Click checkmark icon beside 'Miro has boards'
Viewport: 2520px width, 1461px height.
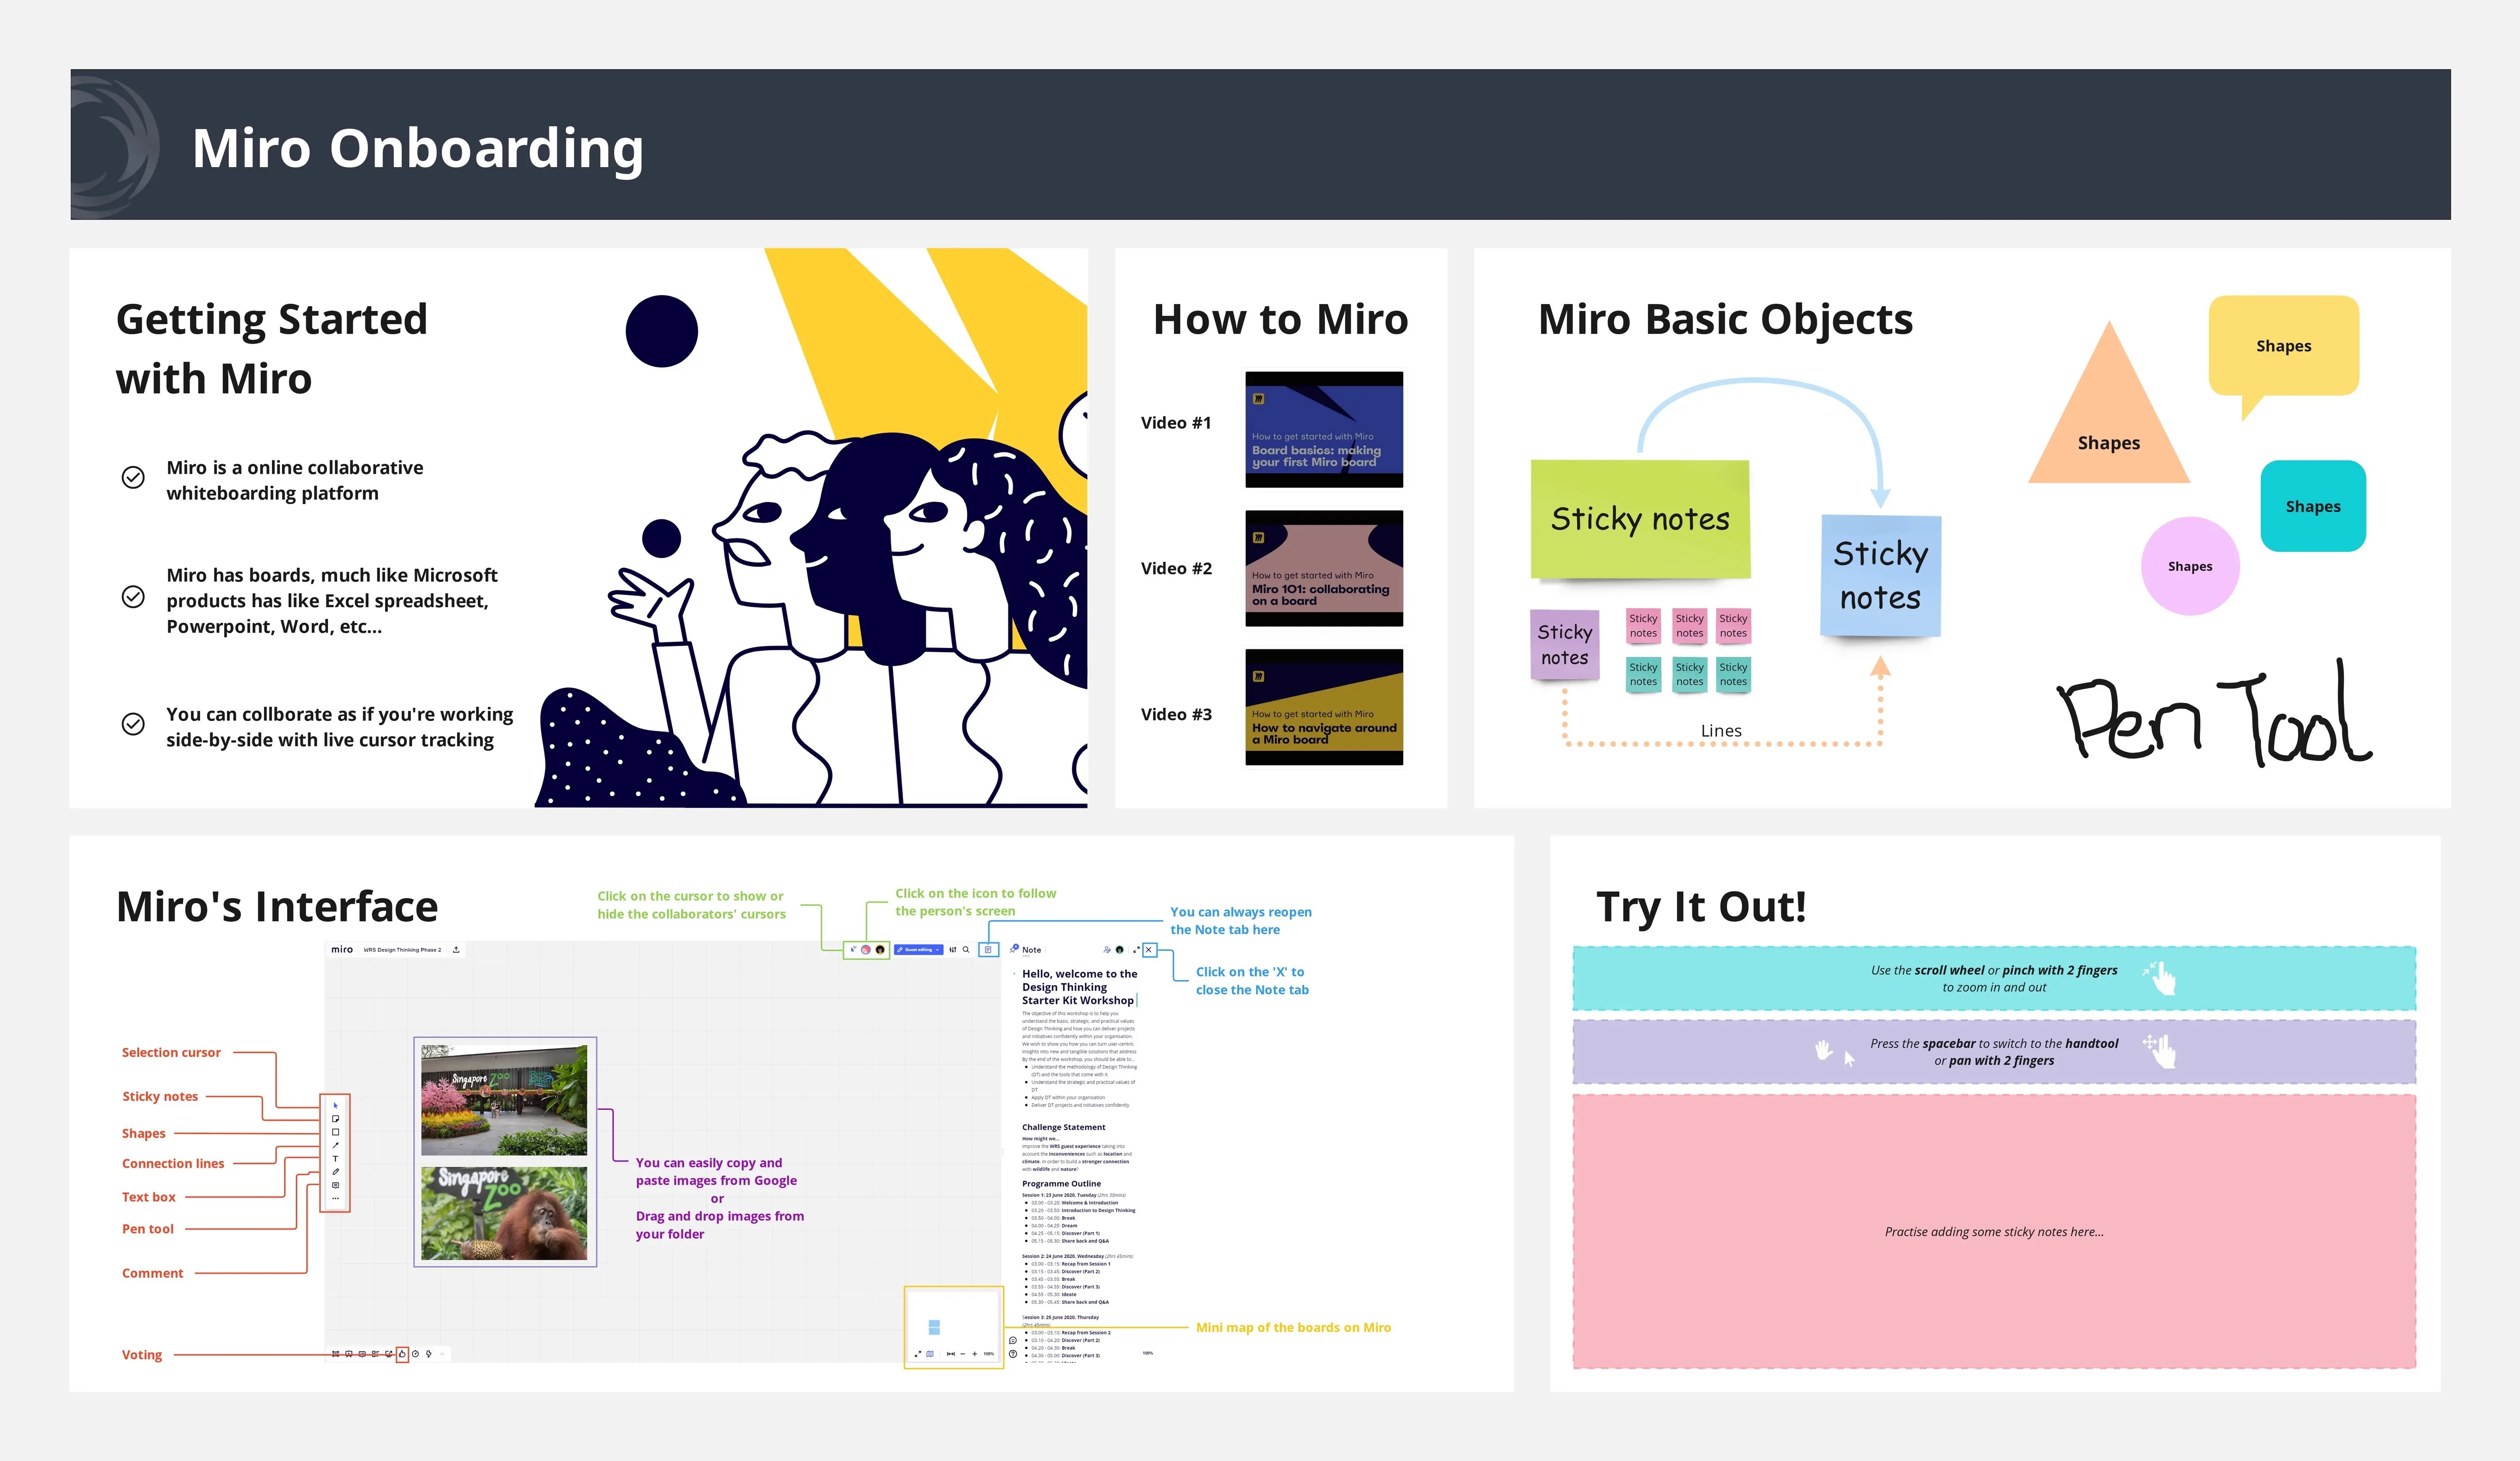[x=133, y=597]
